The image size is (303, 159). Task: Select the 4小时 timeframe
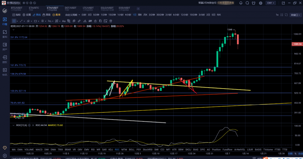point(128,15)
